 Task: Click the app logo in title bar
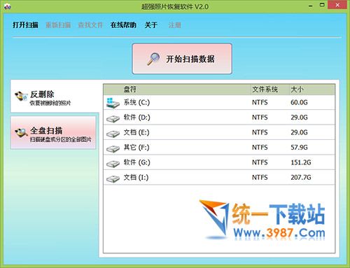click(8, 6)
